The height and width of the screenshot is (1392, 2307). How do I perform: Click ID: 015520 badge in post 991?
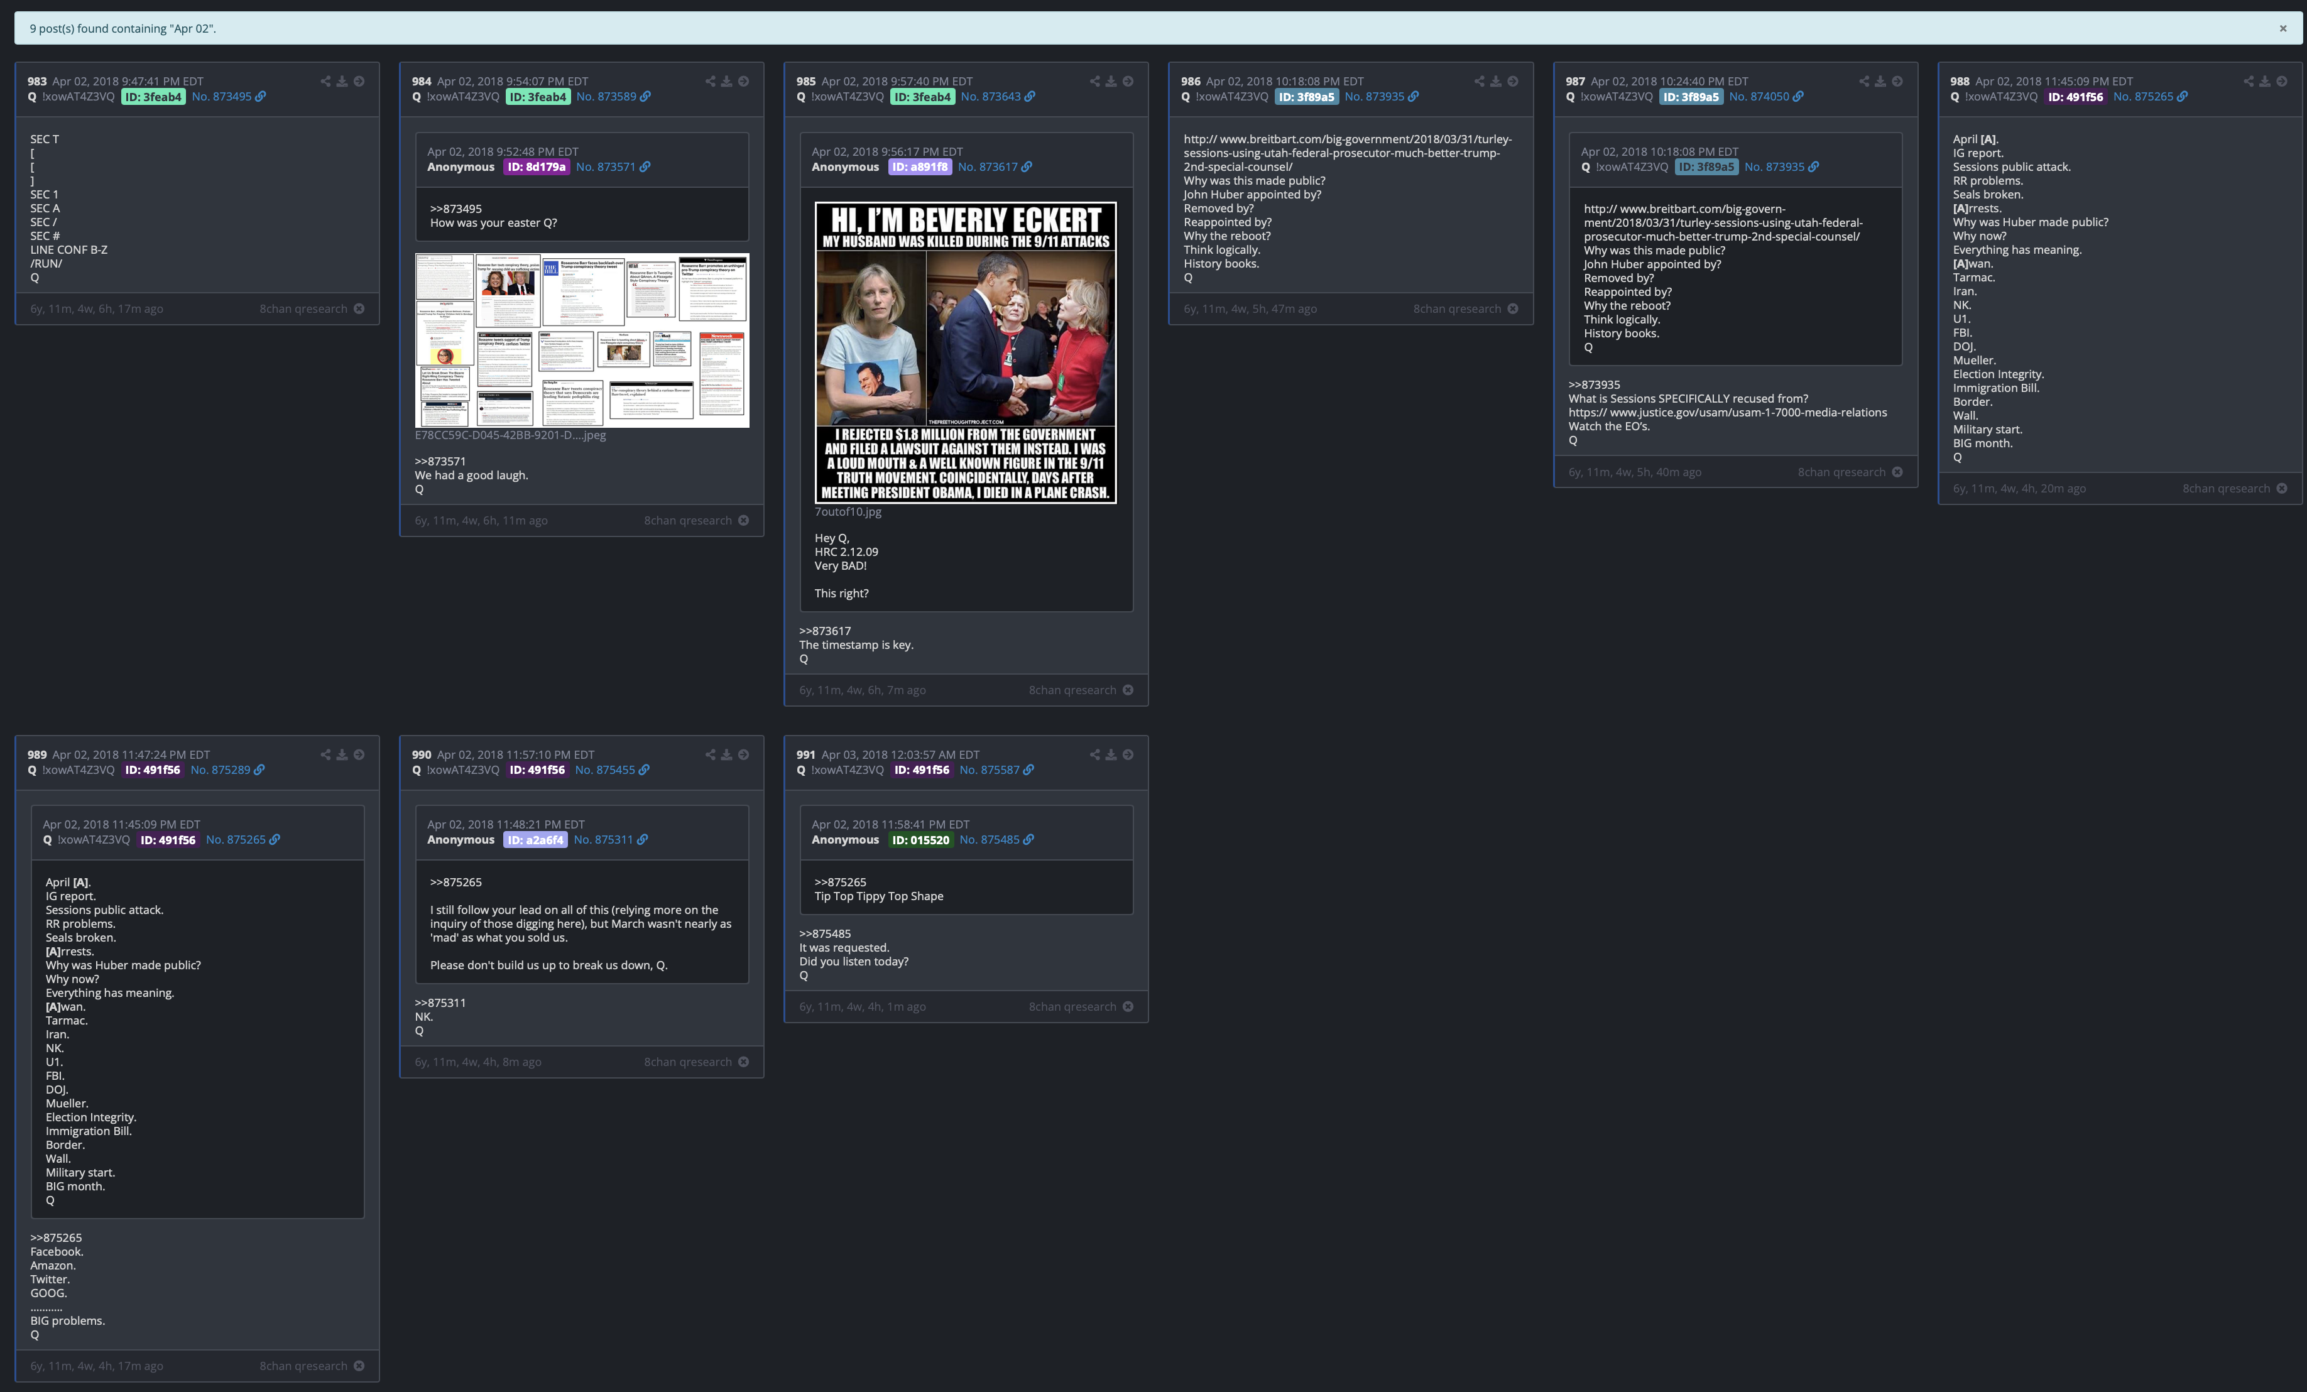[920, 840]
